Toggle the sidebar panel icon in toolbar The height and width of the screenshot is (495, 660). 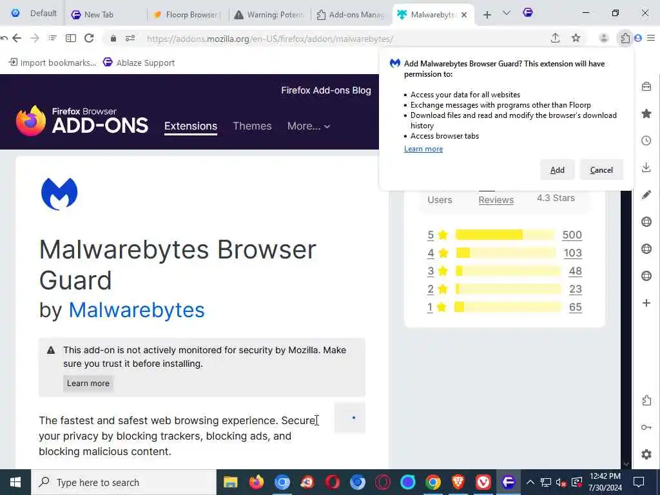click(x=71, y=38)
